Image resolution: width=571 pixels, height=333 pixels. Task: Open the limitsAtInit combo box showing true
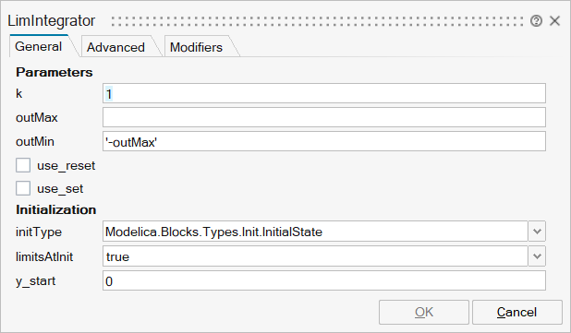315,256
